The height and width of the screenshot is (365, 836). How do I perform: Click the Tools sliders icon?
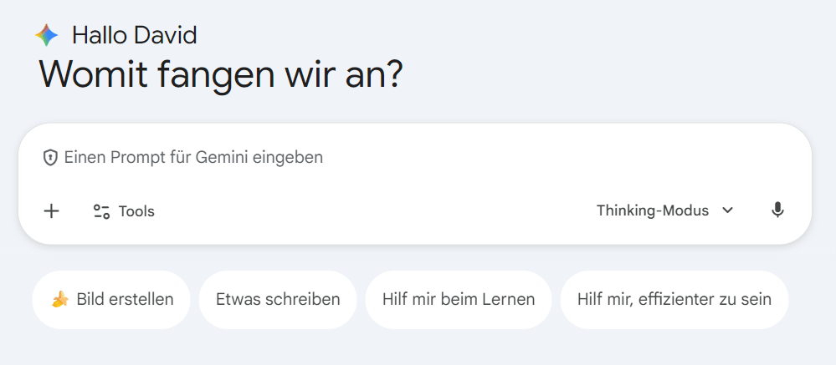(x=101, y=211)
